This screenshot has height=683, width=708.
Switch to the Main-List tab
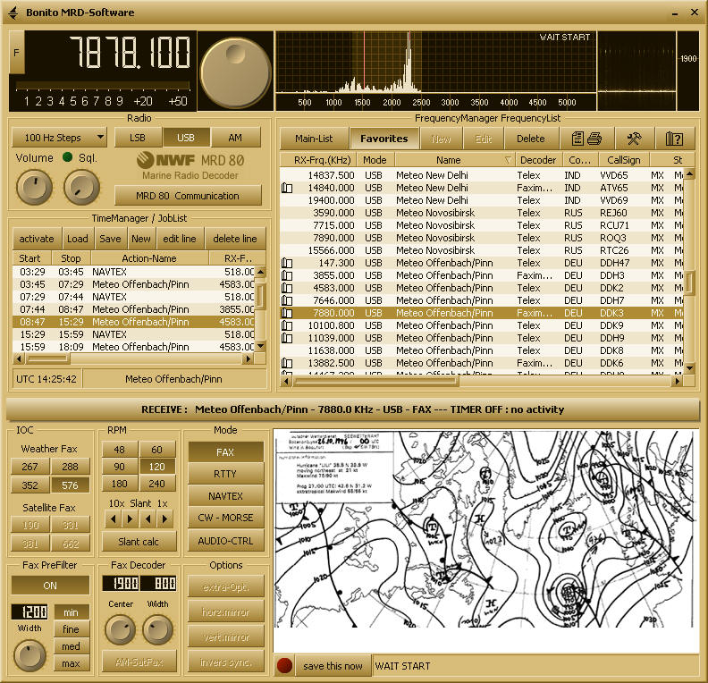[x=314, y=139]
